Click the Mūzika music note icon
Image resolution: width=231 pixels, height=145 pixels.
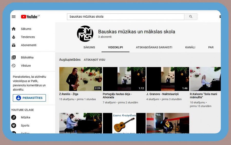pyautogui.click(x=14, y=117)
